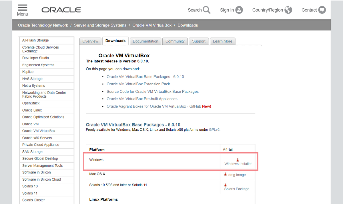This screenshot has width=343, height=204.
Task: Click the red download arrow above Windows Installer
Action: click(x=238, y=160)
